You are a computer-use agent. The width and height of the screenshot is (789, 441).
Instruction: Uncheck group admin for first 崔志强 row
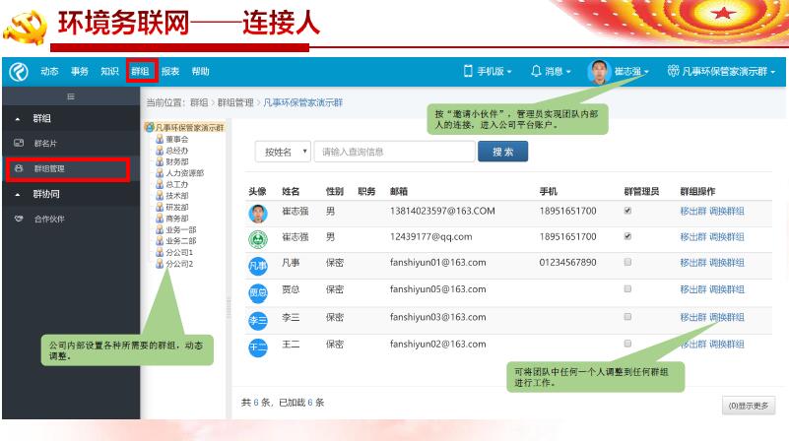(x=627, y=211)
